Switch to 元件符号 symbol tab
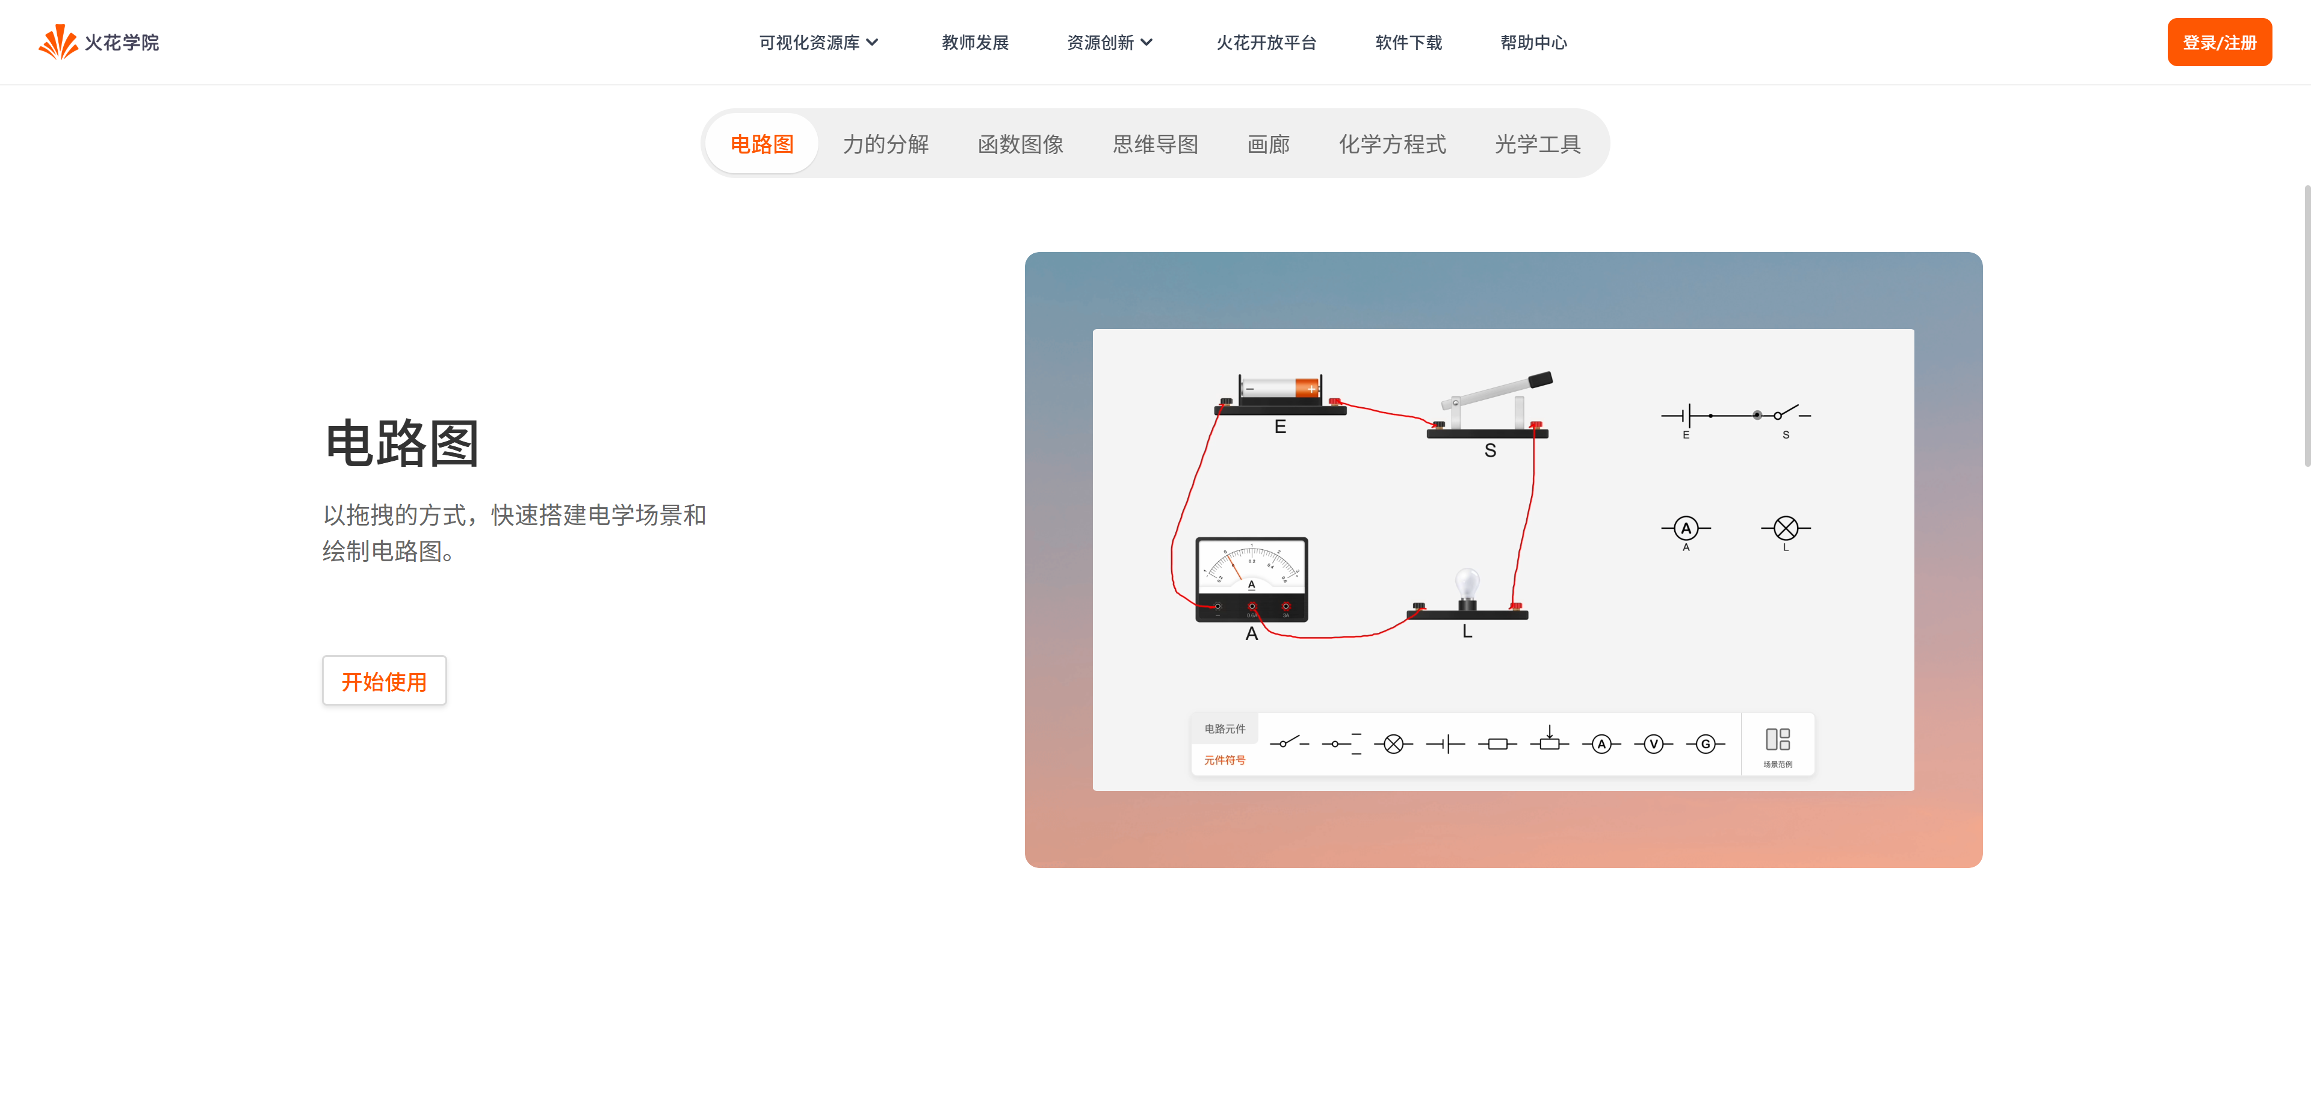Screen dimensions: 2311x1096 click(1225, 760)
